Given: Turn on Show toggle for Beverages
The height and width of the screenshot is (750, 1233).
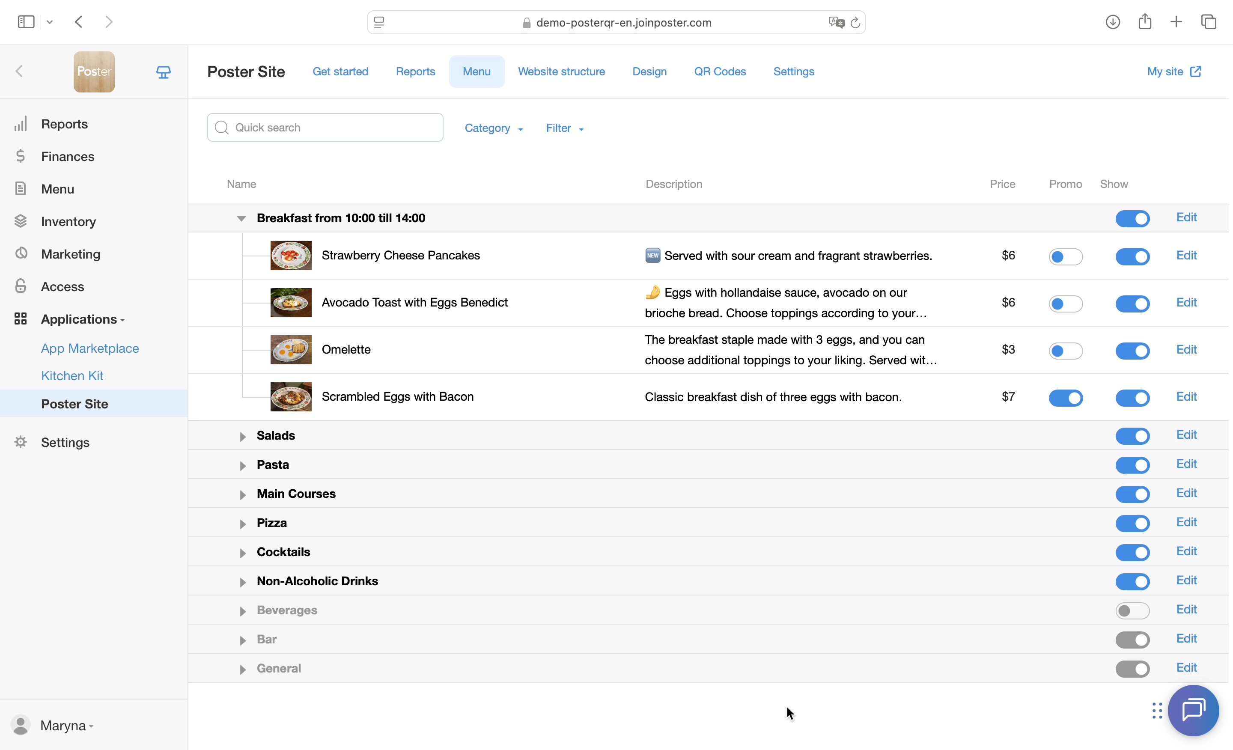Looking at the screenshot, I should coord(1132,610).
